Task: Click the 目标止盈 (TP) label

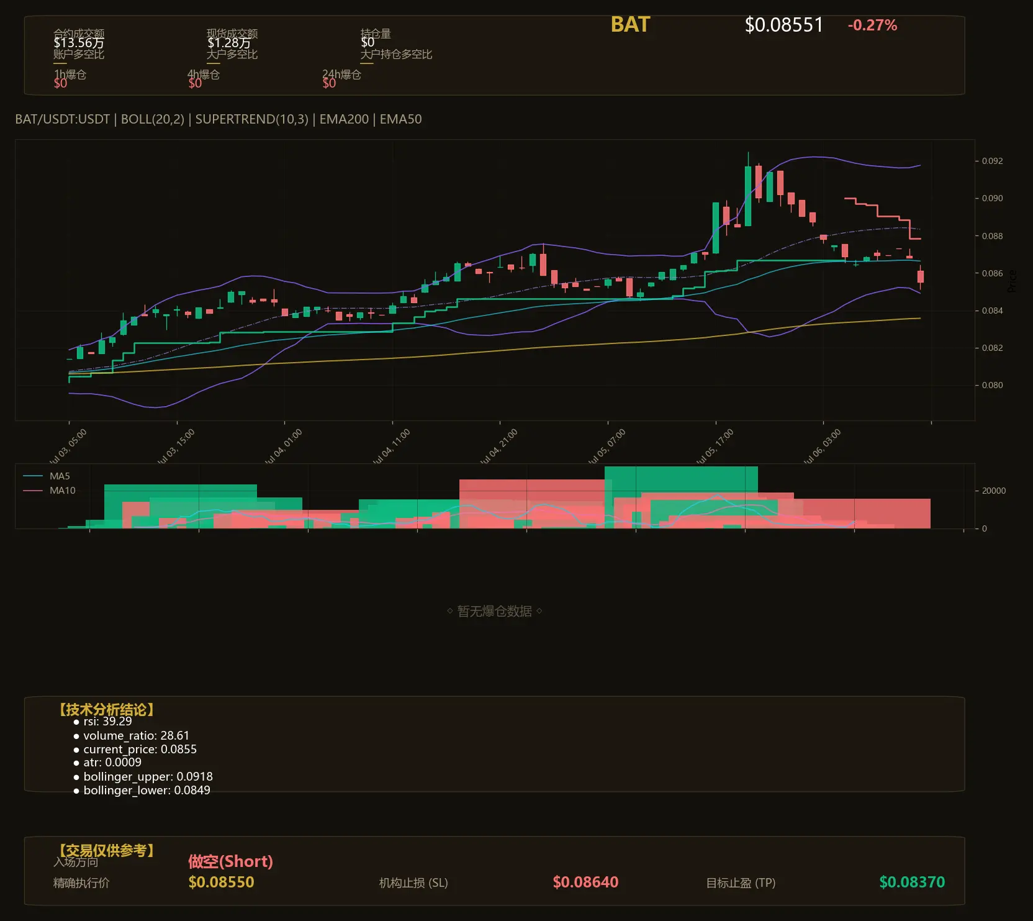Action: coord(741,883)
